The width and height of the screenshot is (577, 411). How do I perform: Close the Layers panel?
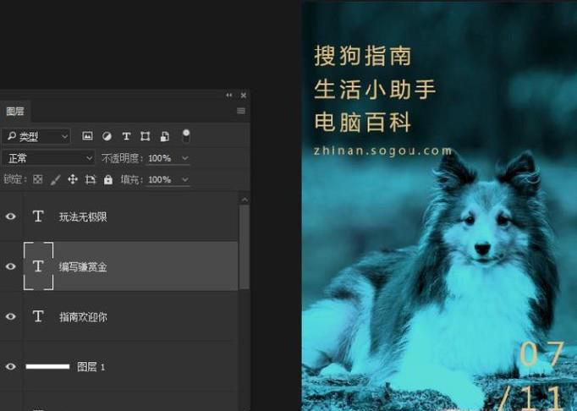pyautogui.click(x=244, y=96)
